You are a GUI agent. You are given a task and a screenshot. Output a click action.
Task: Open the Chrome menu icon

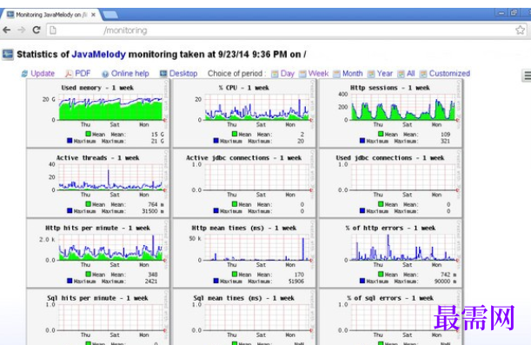(x=527, y=76)
